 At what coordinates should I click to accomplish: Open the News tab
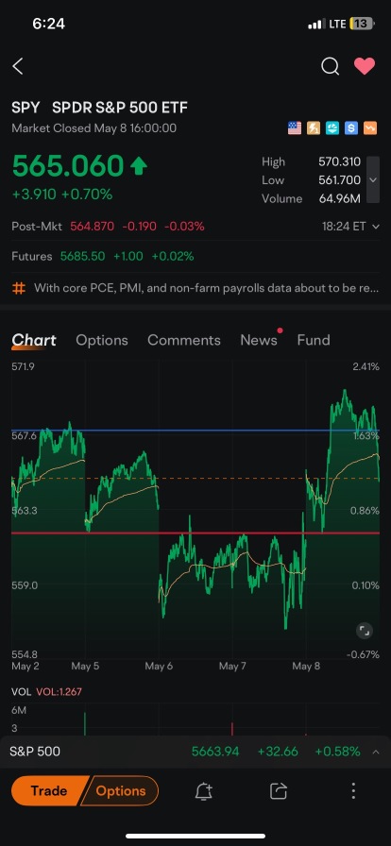(259, 340)
